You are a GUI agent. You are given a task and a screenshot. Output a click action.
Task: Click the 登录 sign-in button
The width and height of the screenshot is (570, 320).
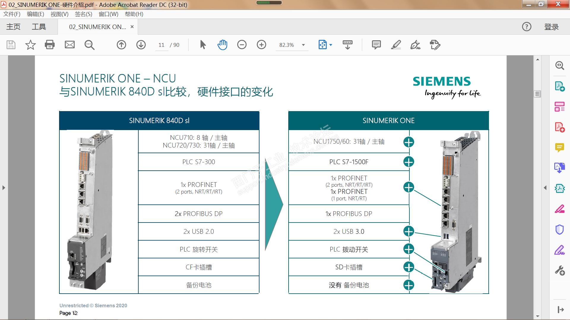coord(551,27)
